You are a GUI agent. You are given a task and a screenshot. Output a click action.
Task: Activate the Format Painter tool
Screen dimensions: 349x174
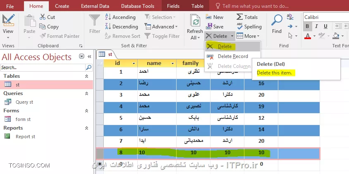pos(60,36)
